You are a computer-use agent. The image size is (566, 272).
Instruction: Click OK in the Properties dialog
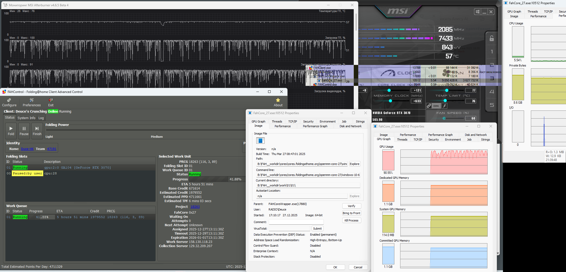(x=335, y=267)
